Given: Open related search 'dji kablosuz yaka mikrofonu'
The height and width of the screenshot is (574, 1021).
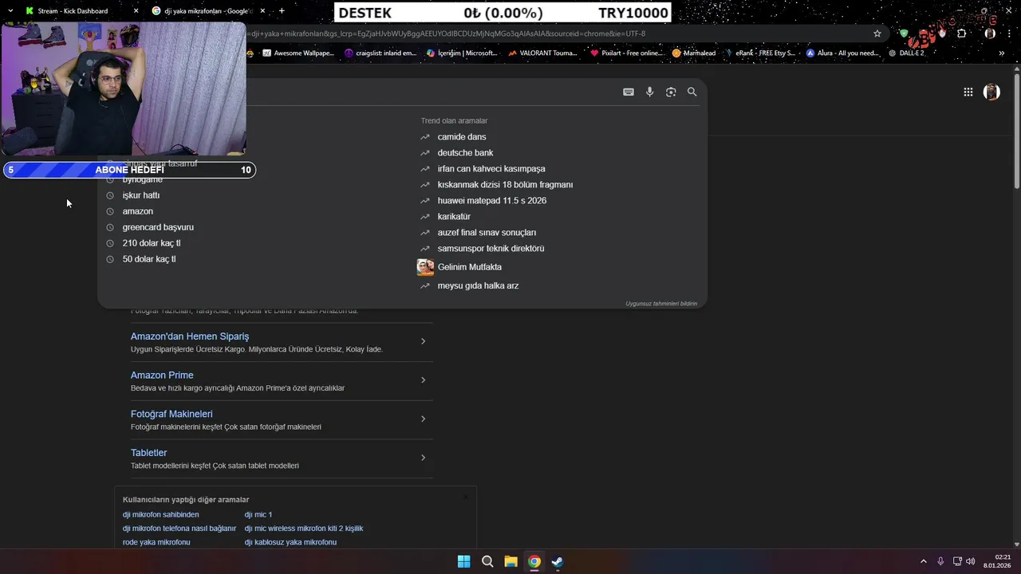Looking at the screenshot, I should (290, 542).
